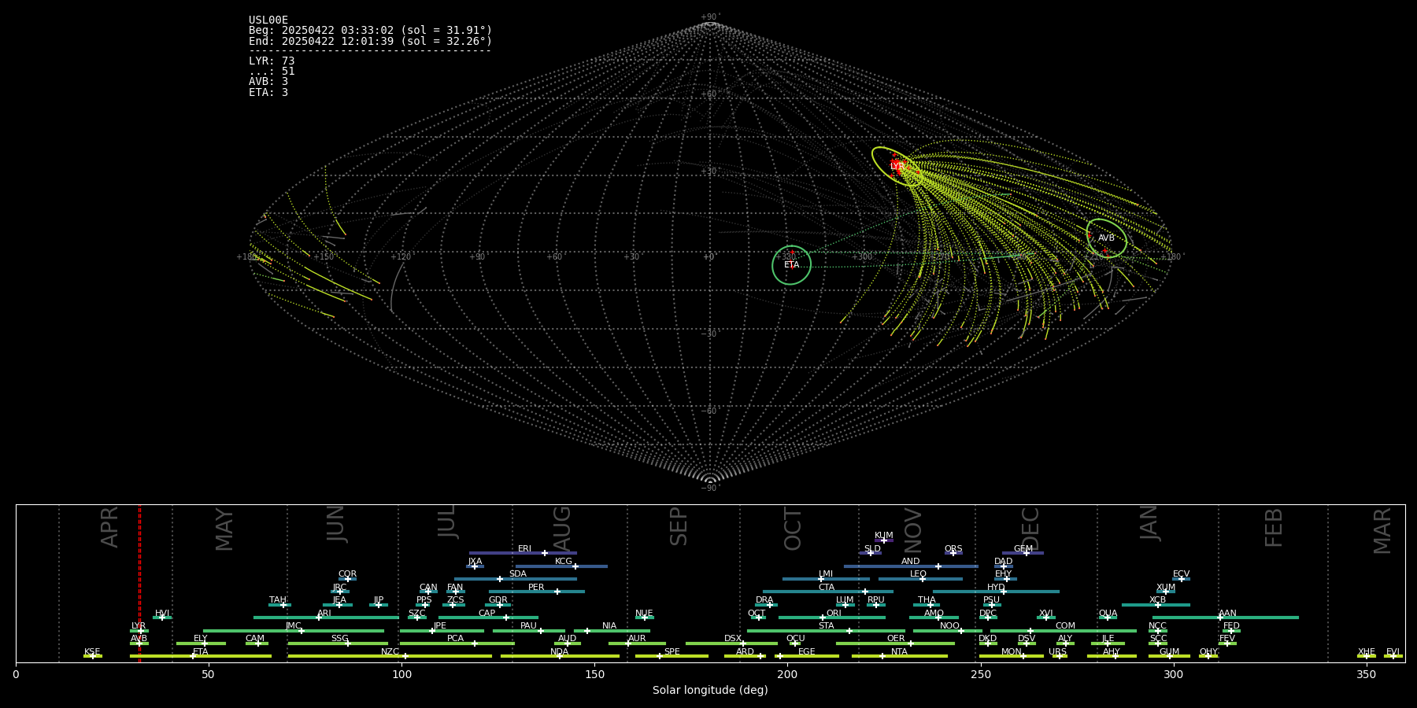Click the LYR shower label on the timeline
1417x708 pixels.
pos(139,626)
